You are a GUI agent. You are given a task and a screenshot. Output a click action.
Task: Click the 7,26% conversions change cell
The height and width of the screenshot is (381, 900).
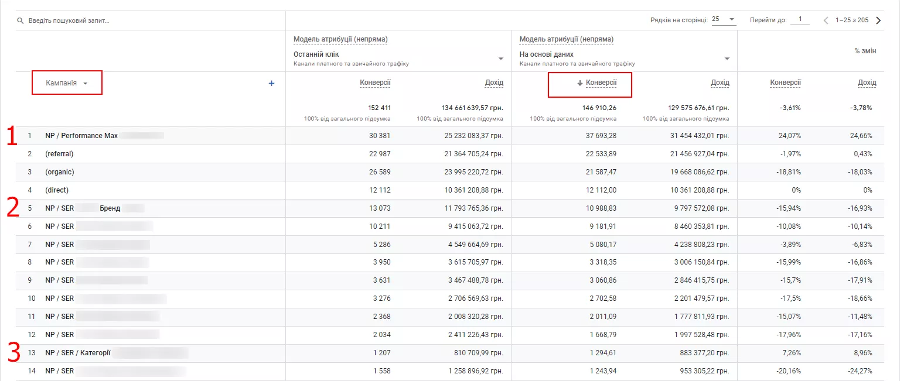pyautogui.click(x=790, y=353)
